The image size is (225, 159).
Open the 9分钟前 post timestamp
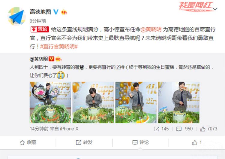coord(38,21)
